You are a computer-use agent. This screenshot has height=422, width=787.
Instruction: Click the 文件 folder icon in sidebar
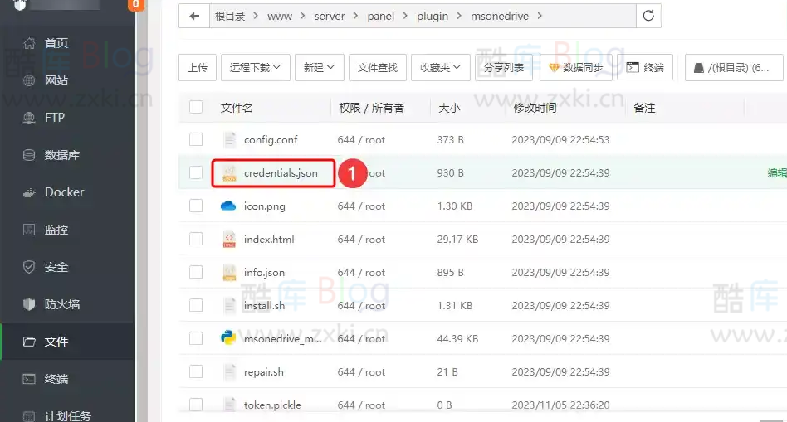tap(29, 342)
